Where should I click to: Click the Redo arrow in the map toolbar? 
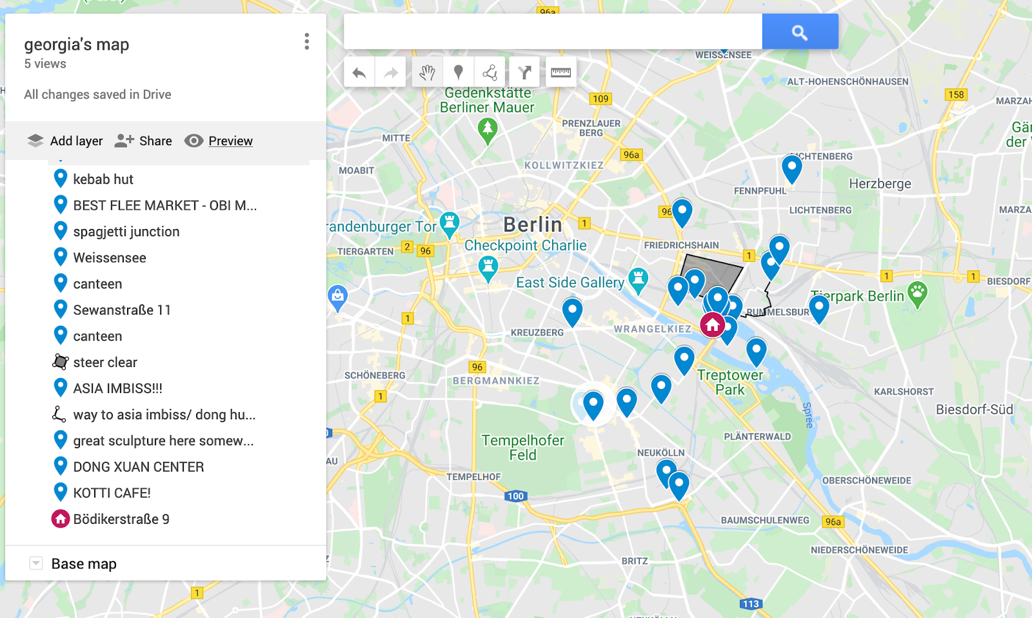click(391, 72)
